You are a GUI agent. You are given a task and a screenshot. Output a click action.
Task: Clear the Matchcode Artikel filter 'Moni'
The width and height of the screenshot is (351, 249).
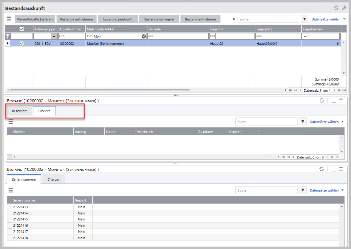(x=144, y=36)
